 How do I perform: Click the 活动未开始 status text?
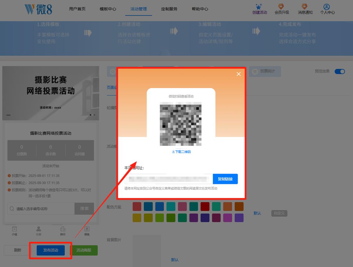point(51,166)
